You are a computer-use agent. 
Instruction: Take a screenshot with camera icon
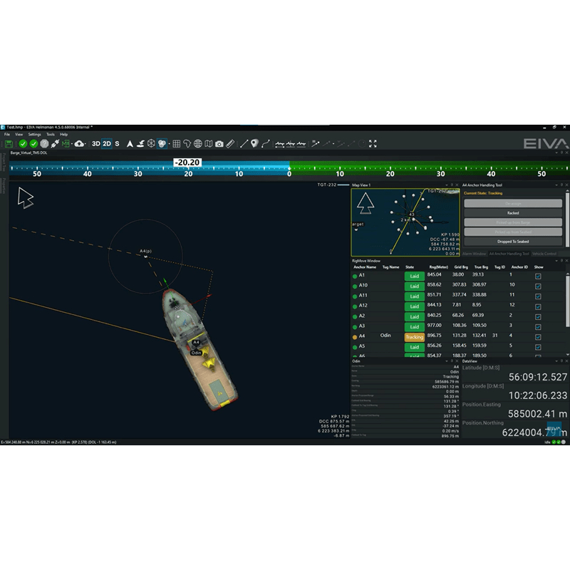pyautogui.click(x=219, y=144)
